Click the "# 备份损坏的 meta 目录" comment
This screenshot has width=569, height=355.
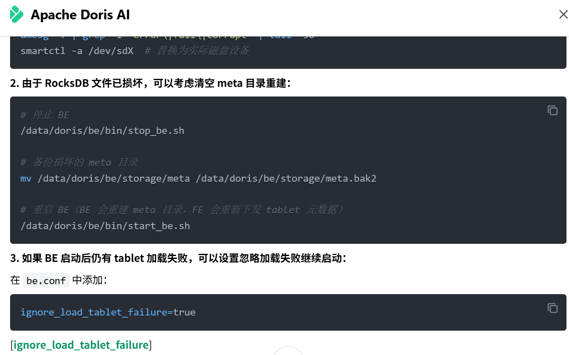(x=79, y=162)
